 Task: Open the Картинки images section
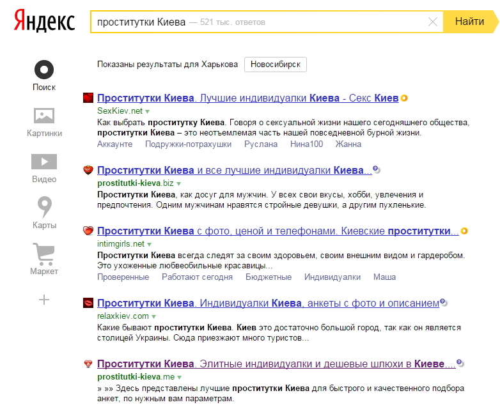tap(44, 123)
